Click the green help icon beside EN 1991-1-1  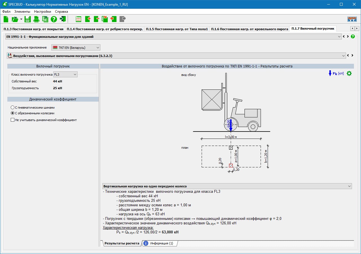coord(353,37)
